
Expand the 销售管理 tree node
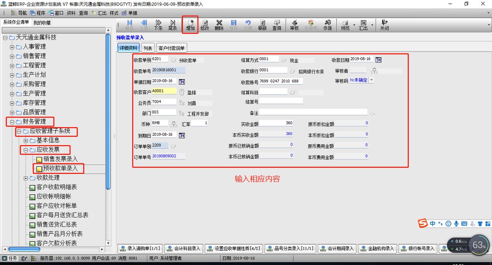coord(12,56)
